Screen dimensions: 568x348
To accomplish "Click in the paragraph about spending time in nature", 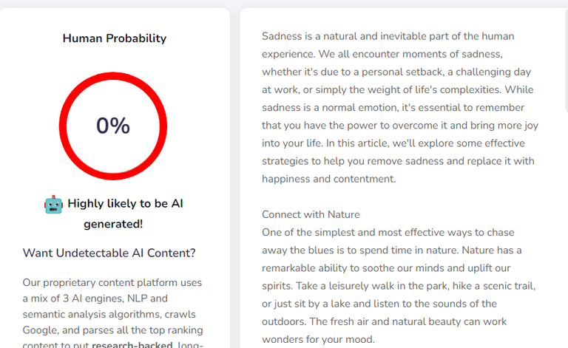I will (399, 286).
